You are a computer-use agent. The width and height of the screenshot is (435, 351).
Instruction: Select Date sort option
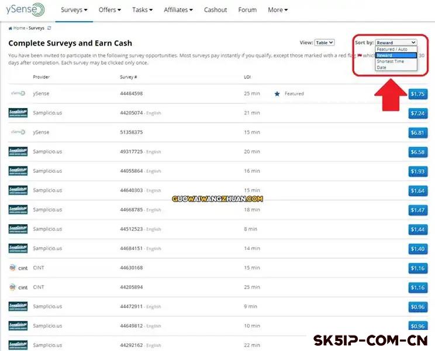(x=396, y=68)
